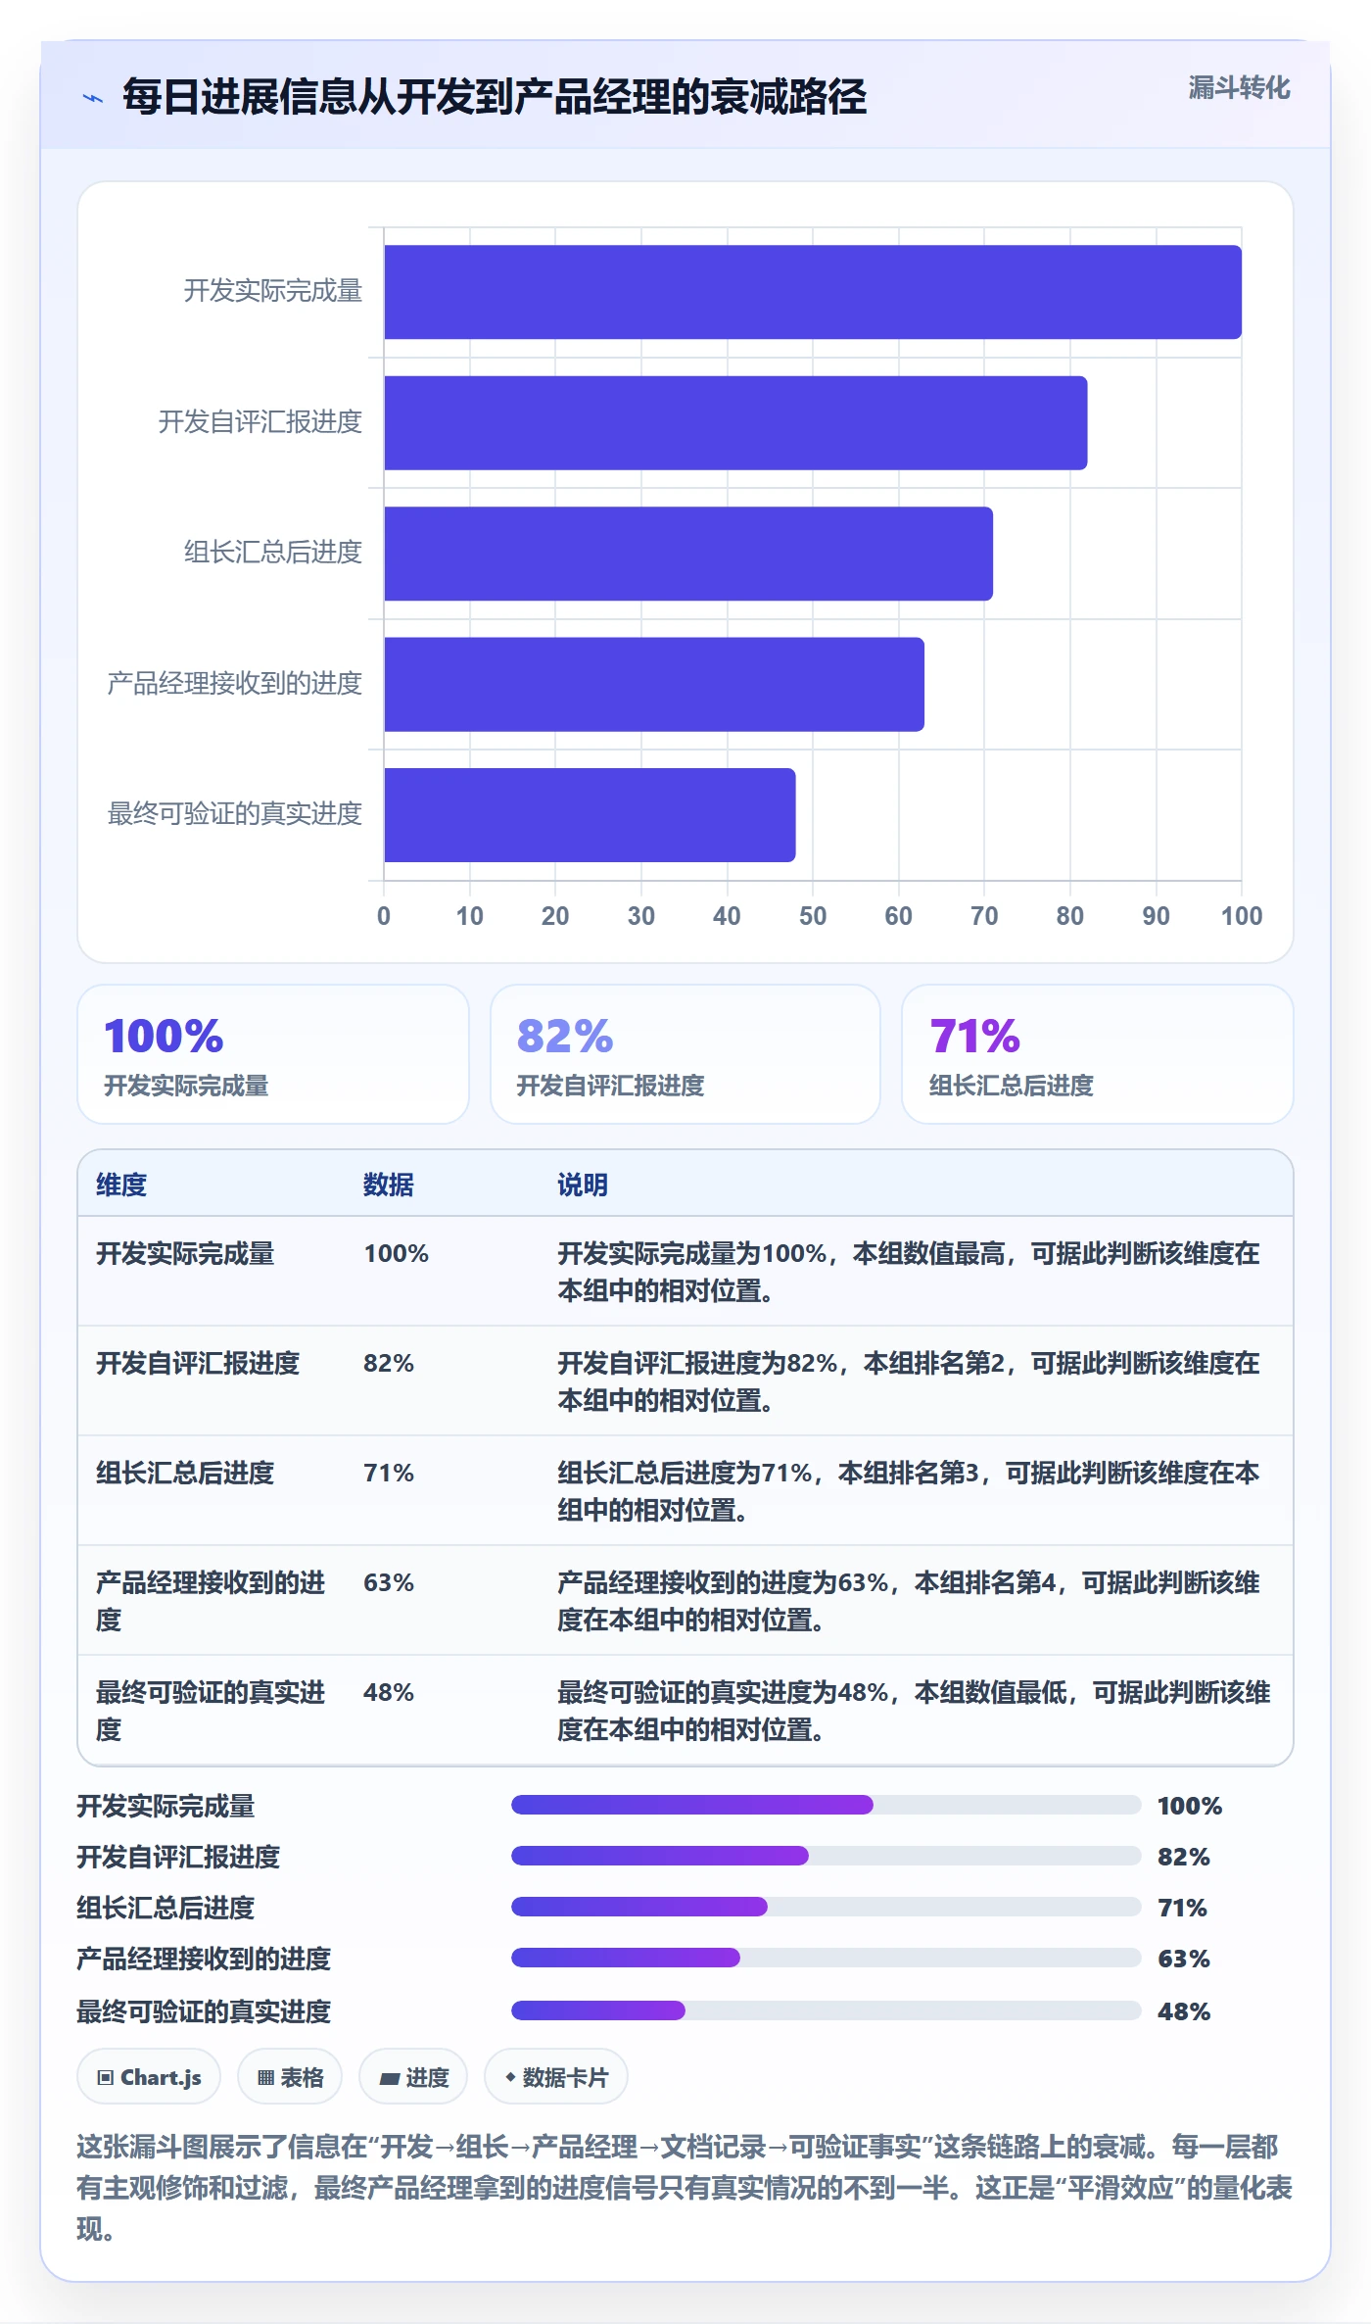Image resolution: width=1371 pixels, height=2324 pixels.
Task: Click the 数据 column header
Action: 389,1185
